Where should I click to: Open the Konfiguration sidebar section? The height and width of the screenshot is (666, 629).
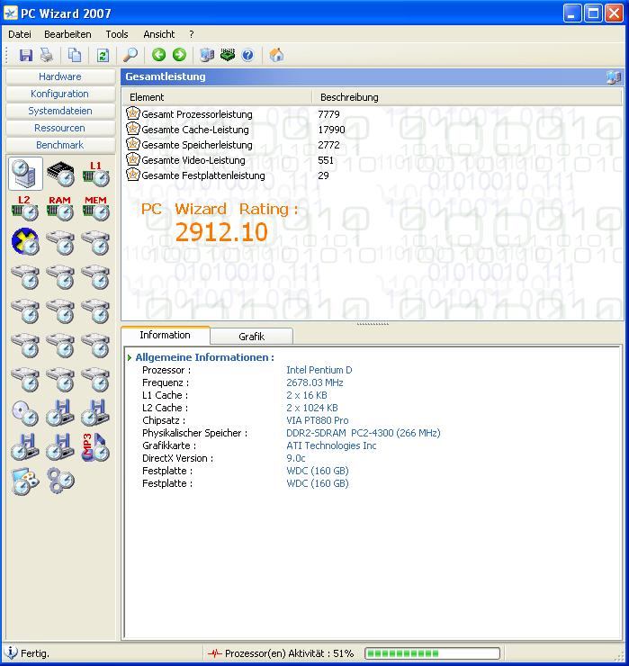coord(60,94)
